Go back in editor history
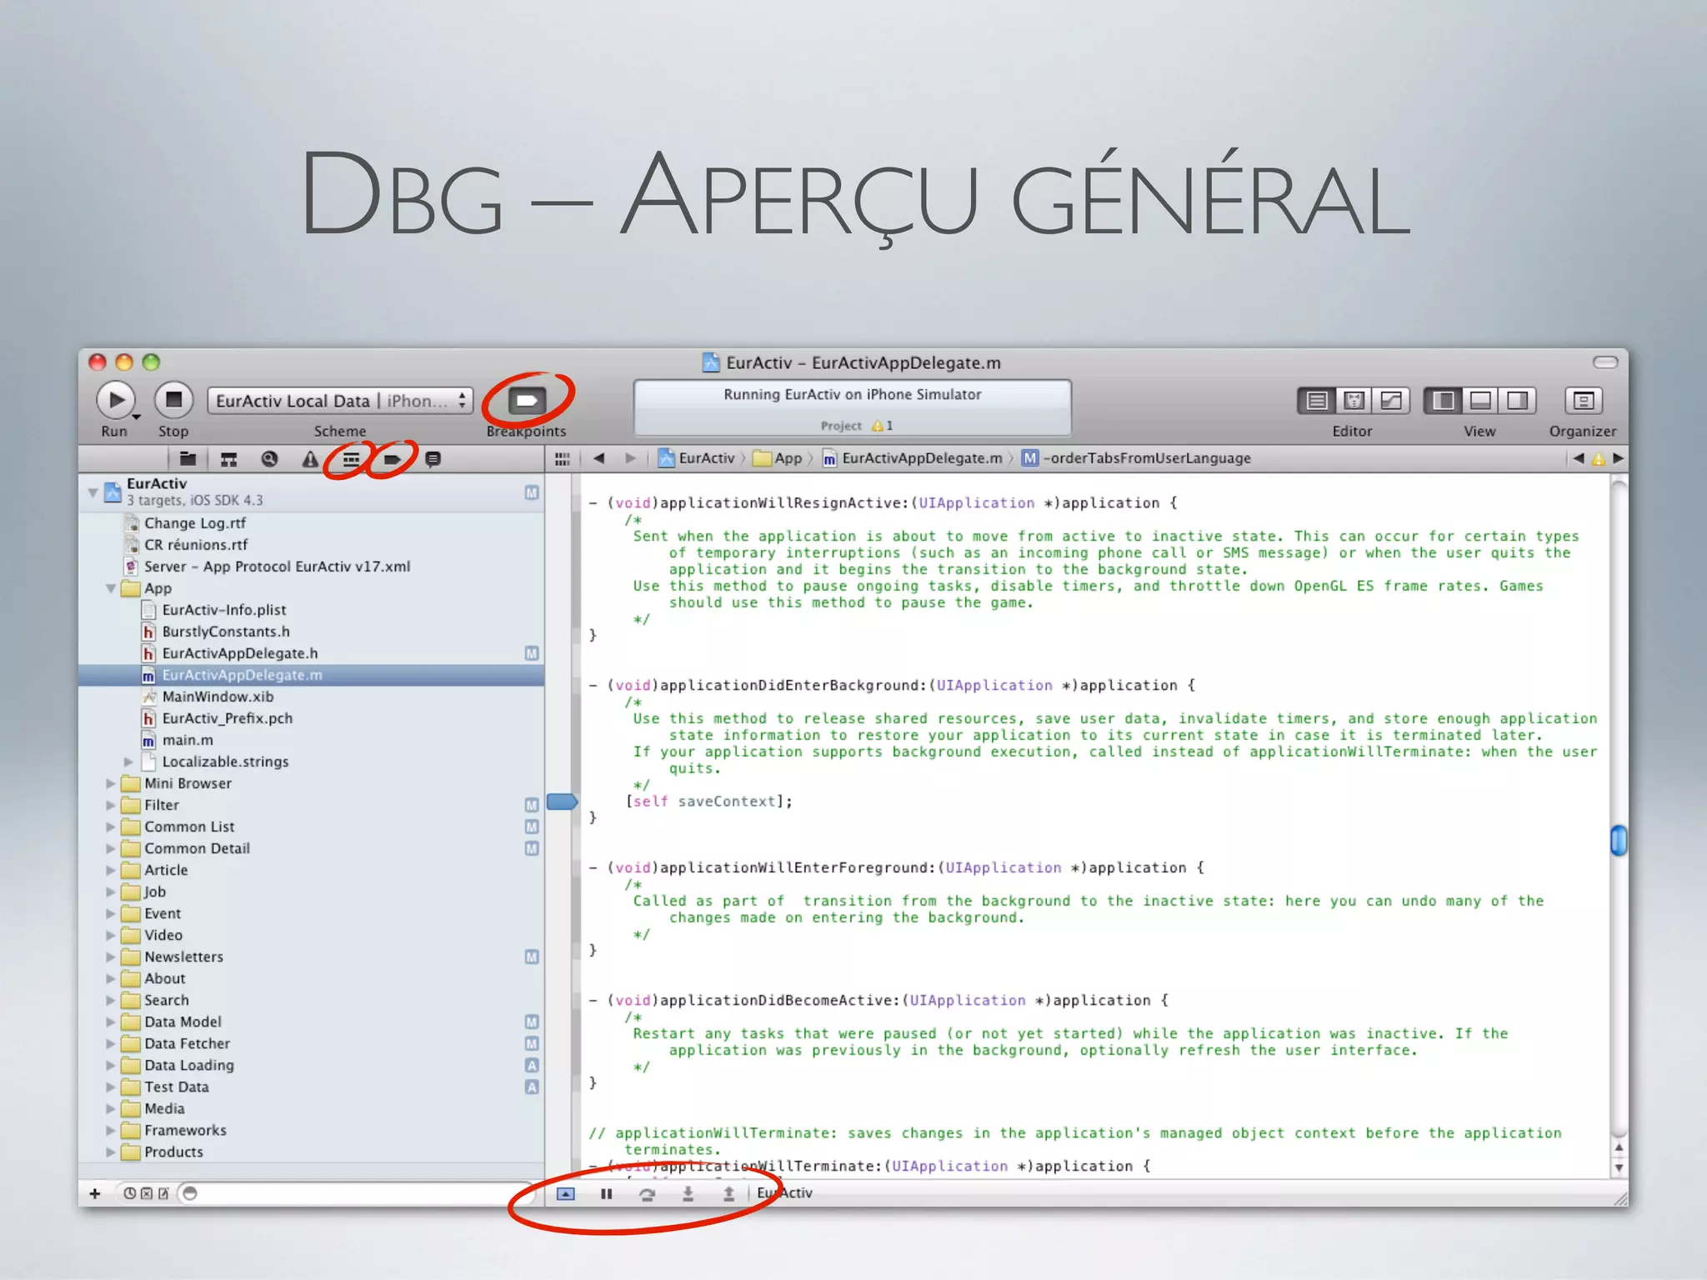1707x1280 pixels. (598, 457)
